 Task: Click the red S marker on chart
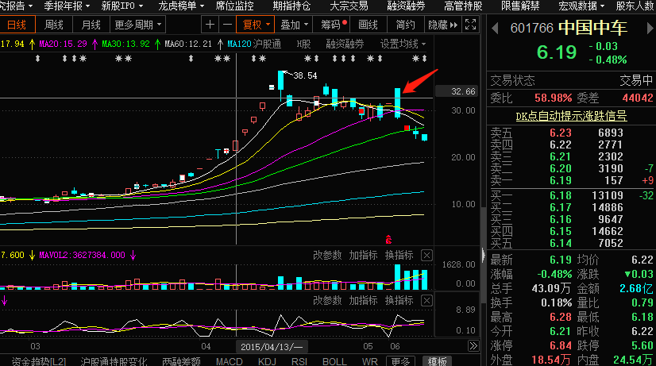[x=388, y=239]
